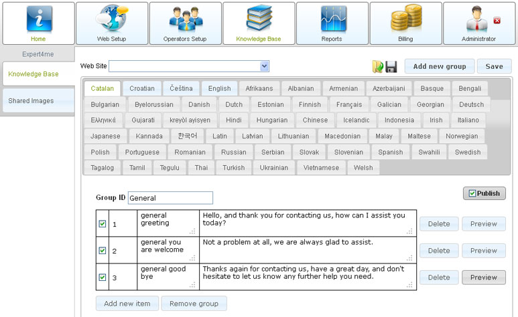518x317 pixels.
Task: Open the Tagalog language tab
Action: pos(103,168)
